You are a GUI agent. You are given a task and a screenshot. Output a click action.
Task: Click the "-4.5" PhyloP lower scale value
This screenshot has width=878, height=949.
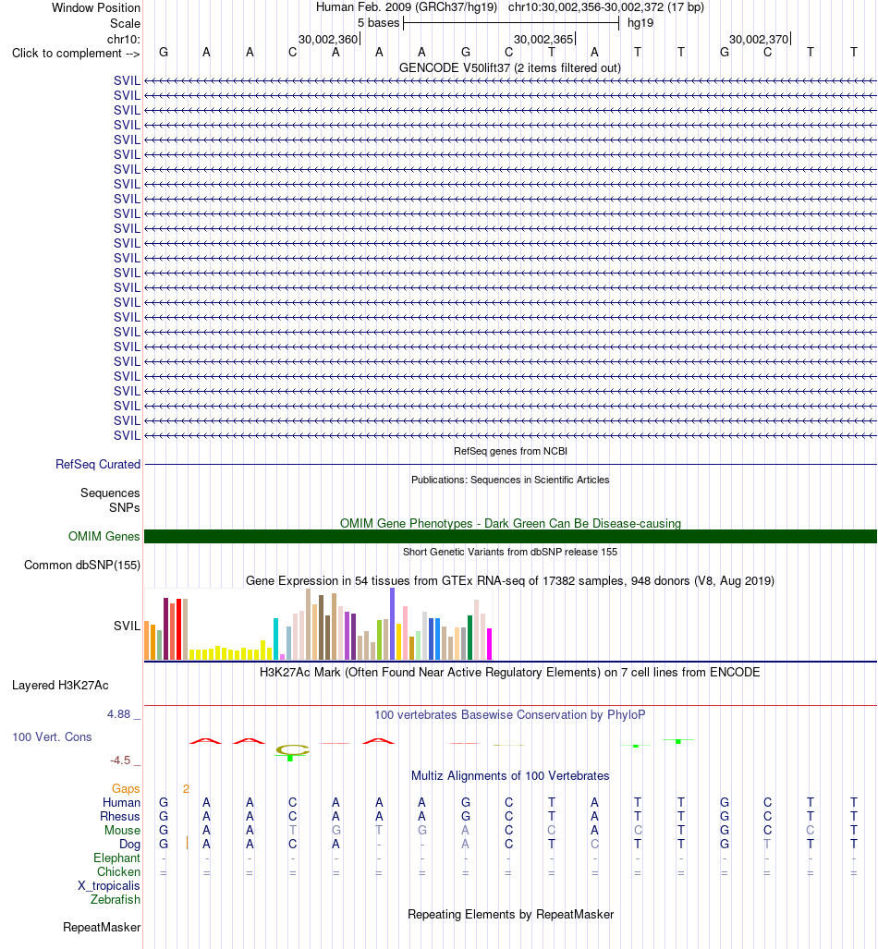(120, 760)
